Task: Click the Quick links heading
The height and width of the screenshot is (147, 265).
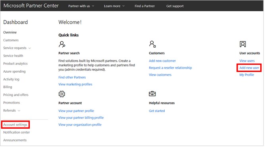Action: click(x=69, y=35)
